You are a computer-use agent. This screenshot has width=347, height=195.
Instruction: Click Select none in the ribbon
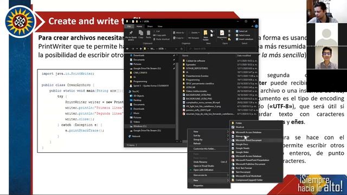[242, 35]
